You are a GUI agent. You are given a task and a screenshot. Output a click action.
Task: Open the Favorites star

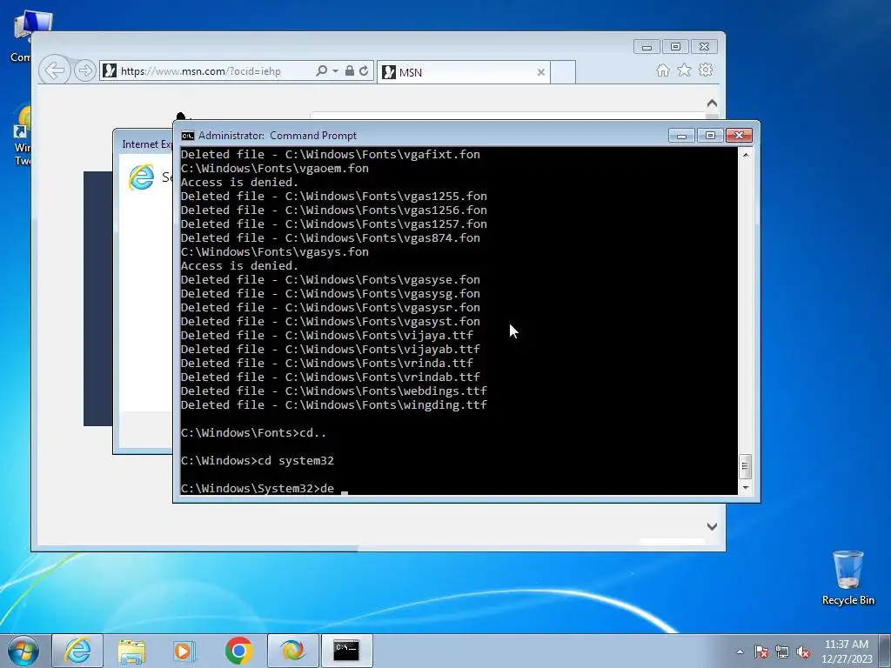coord(684,70)
